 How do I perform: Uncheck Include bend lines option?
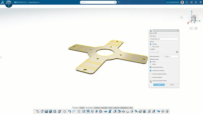(x=151, y=67)
